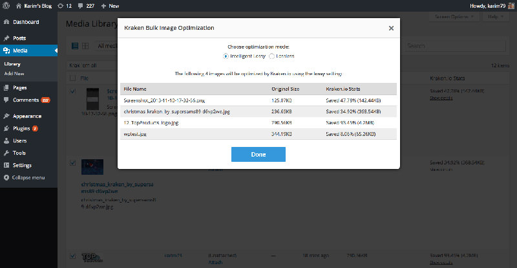Click the Kraken.io Stats header in dialog
The width and height of the screenshot is (517, 268).
coord(343,89)
